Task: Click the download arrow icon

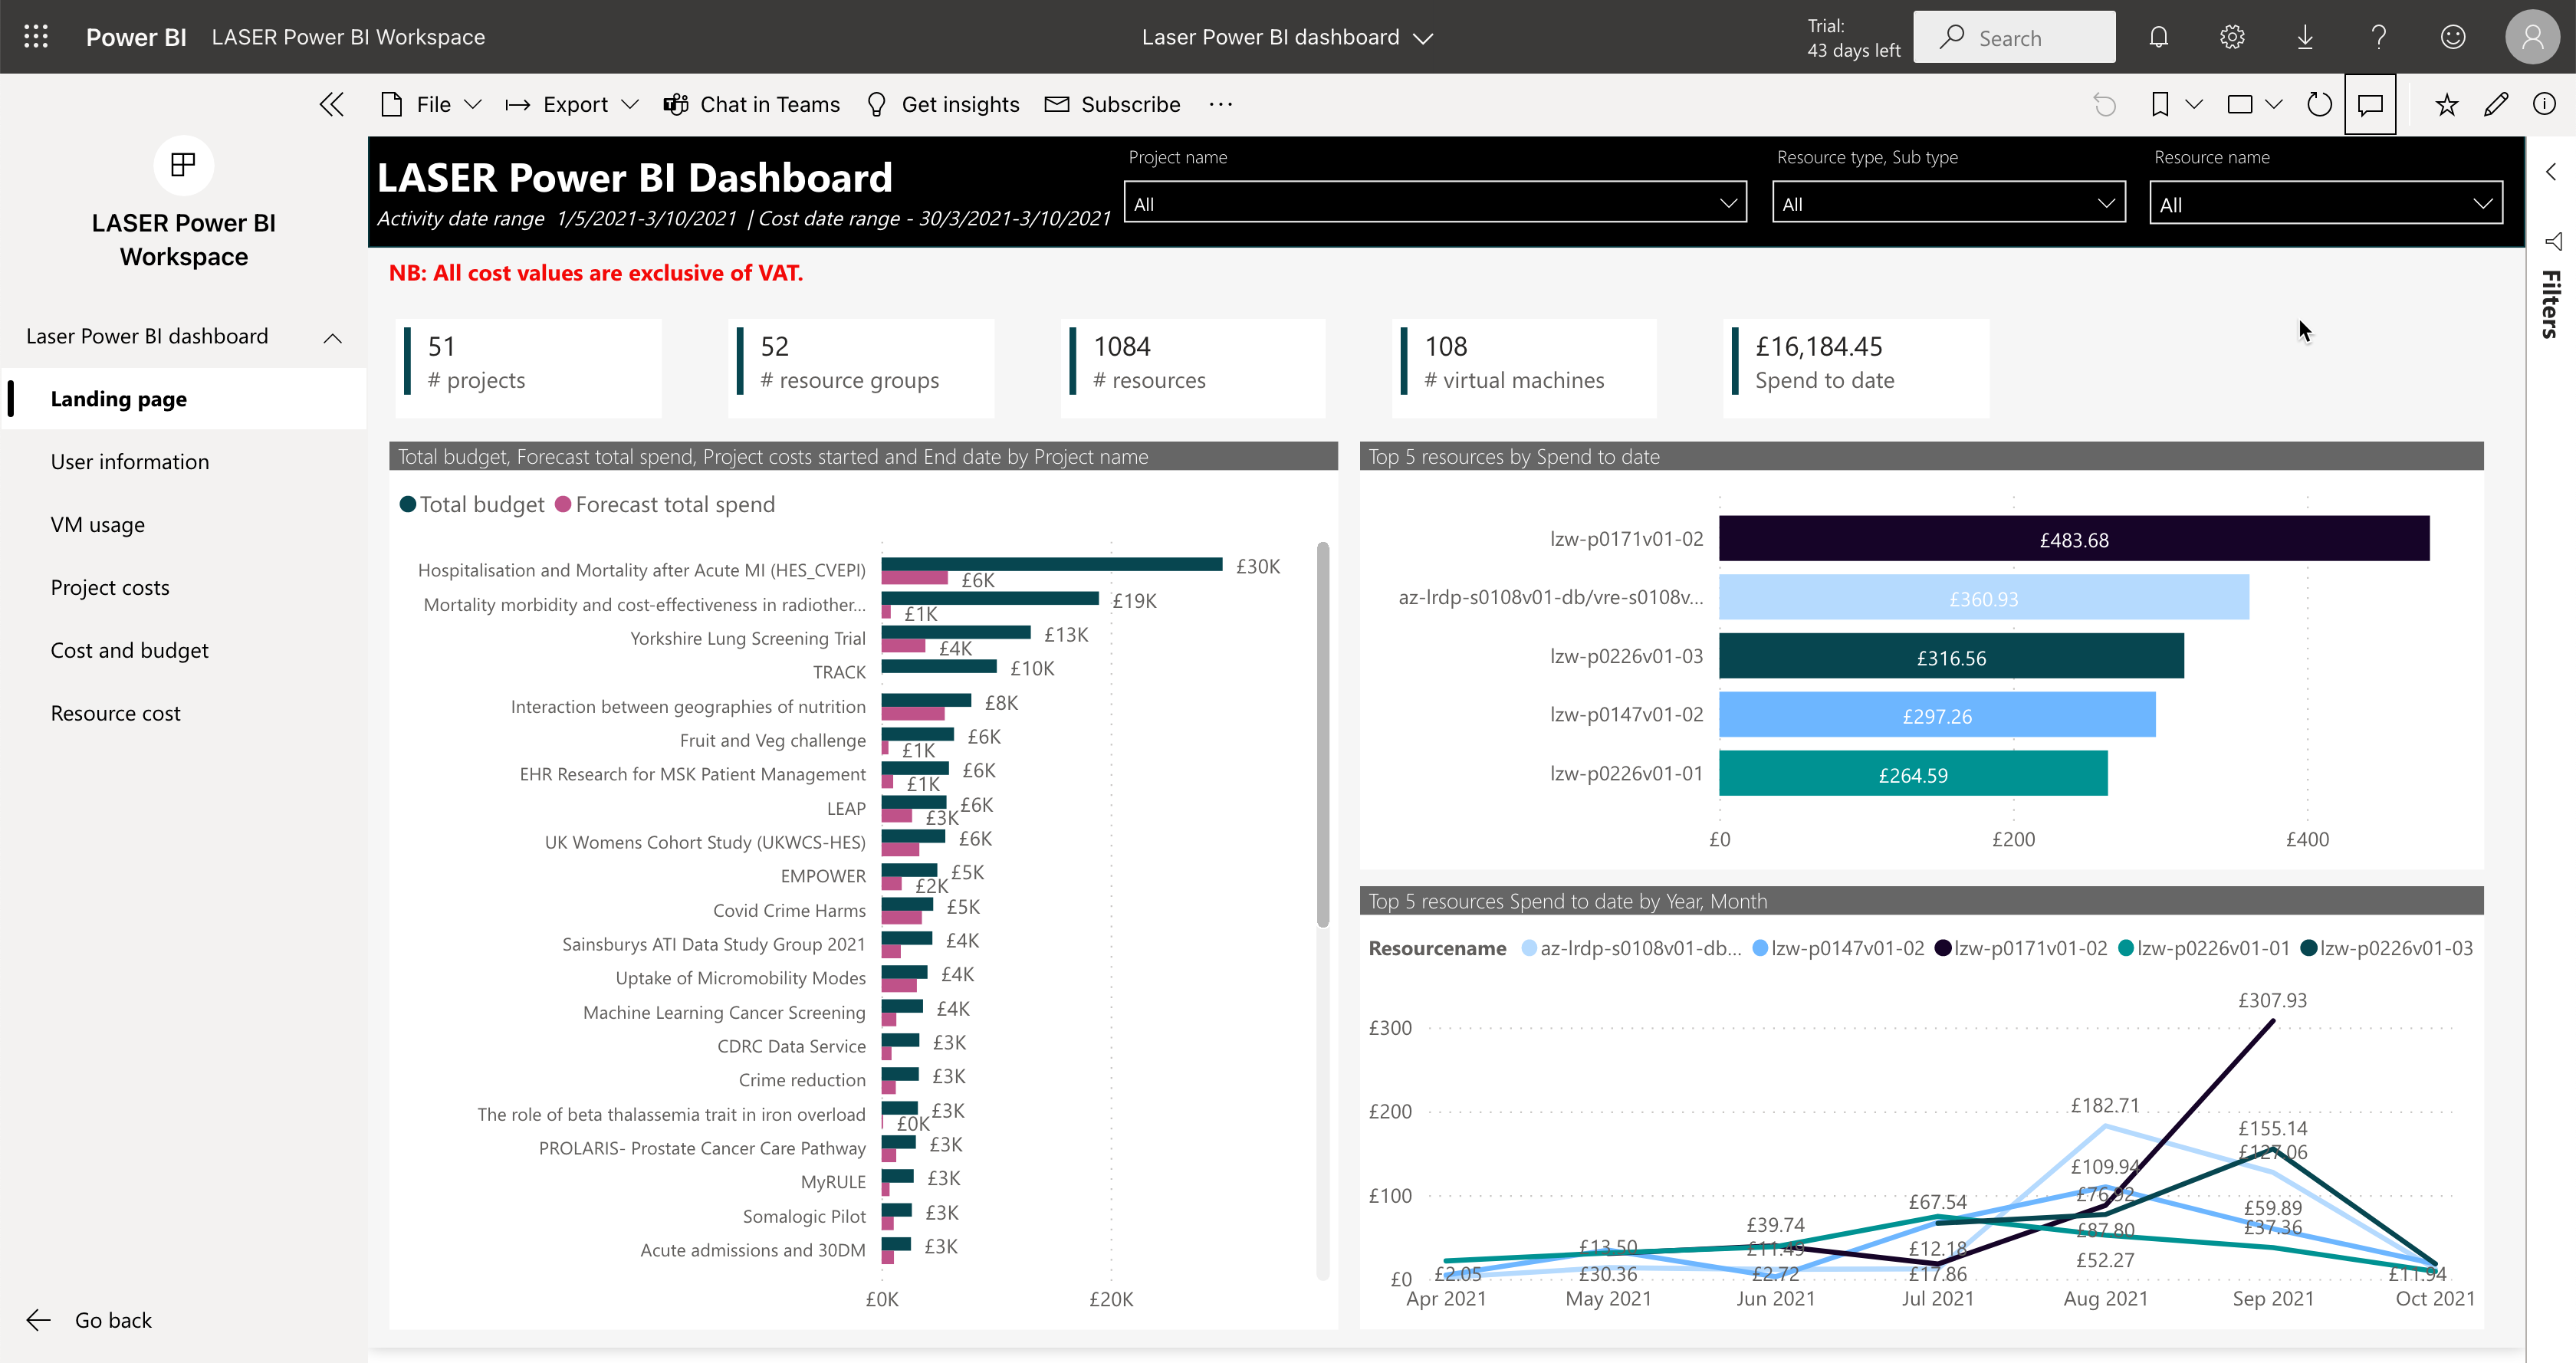Action: click(x=2305, y=37)
